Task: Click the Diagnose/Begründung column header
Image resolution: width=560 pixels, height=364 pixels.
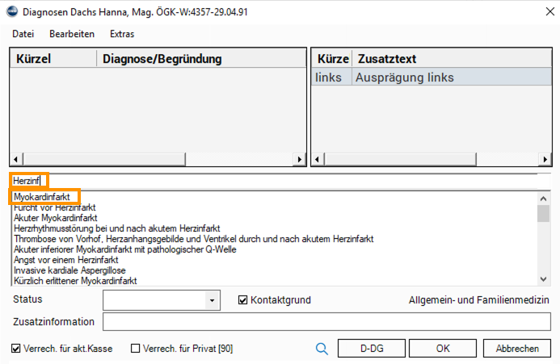Action: click(x=162, y=59)
